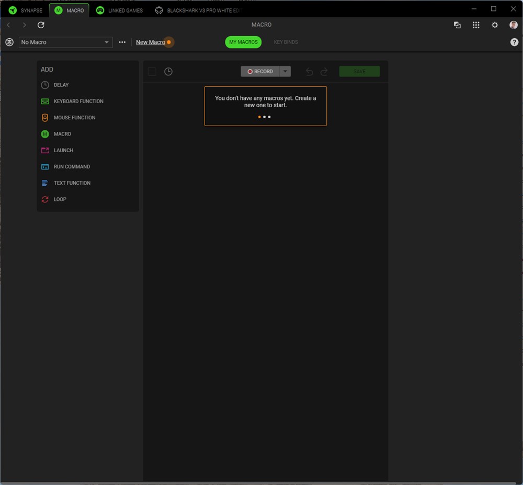Toggle the delay clock beside the checkbox
The height and width of the screenshot is (485, 523).
coord(168,72)
